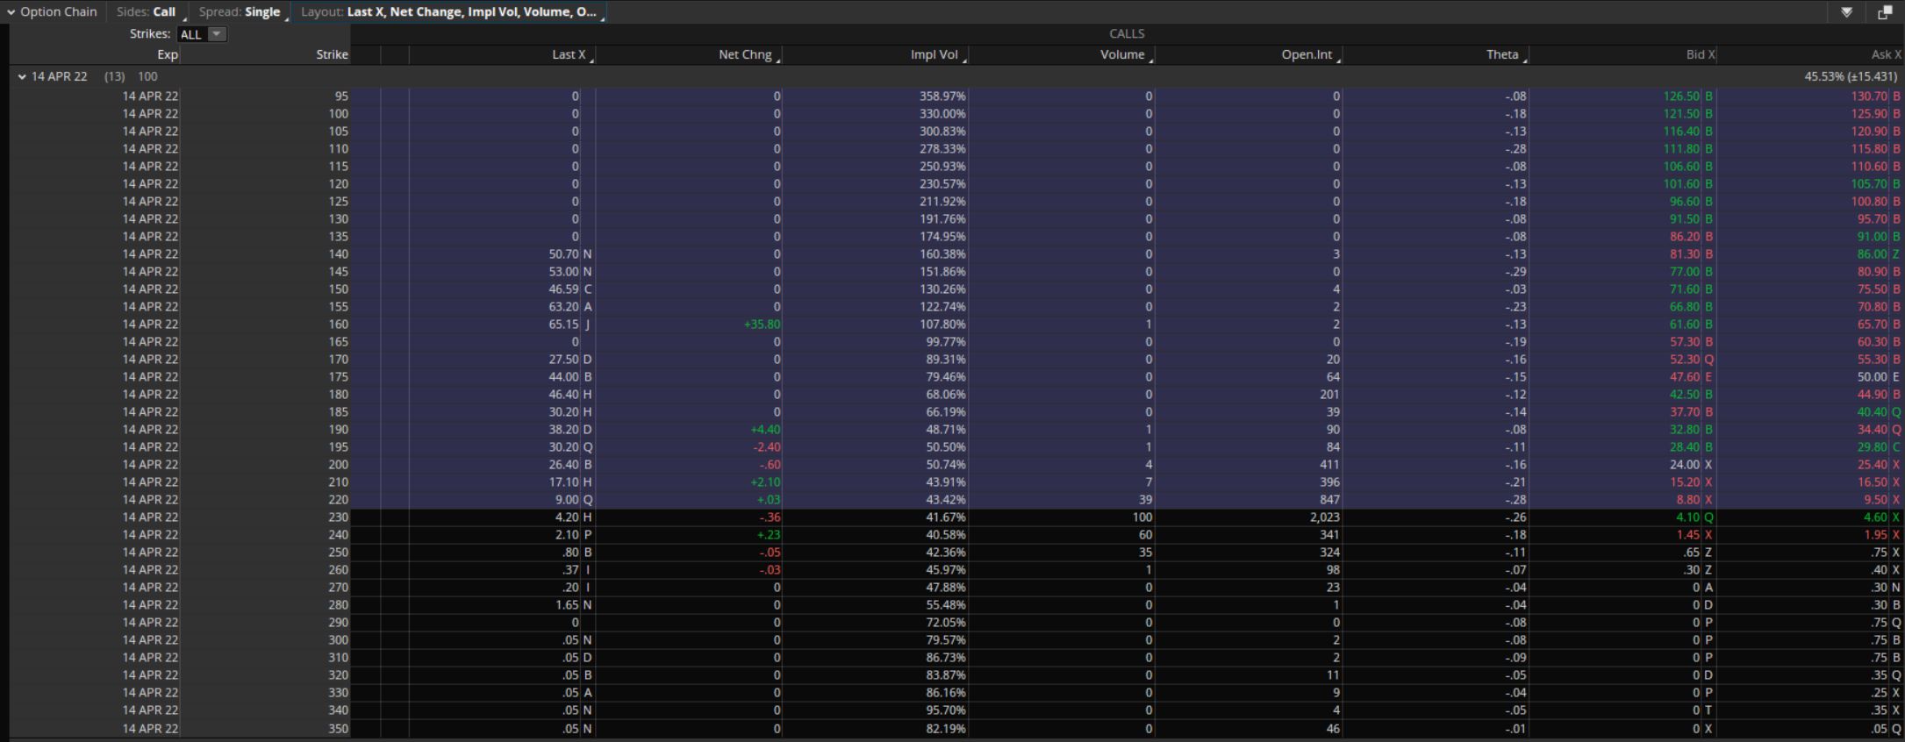
Task: Detach the option chain into a separate window
Action: (1884, 12)
